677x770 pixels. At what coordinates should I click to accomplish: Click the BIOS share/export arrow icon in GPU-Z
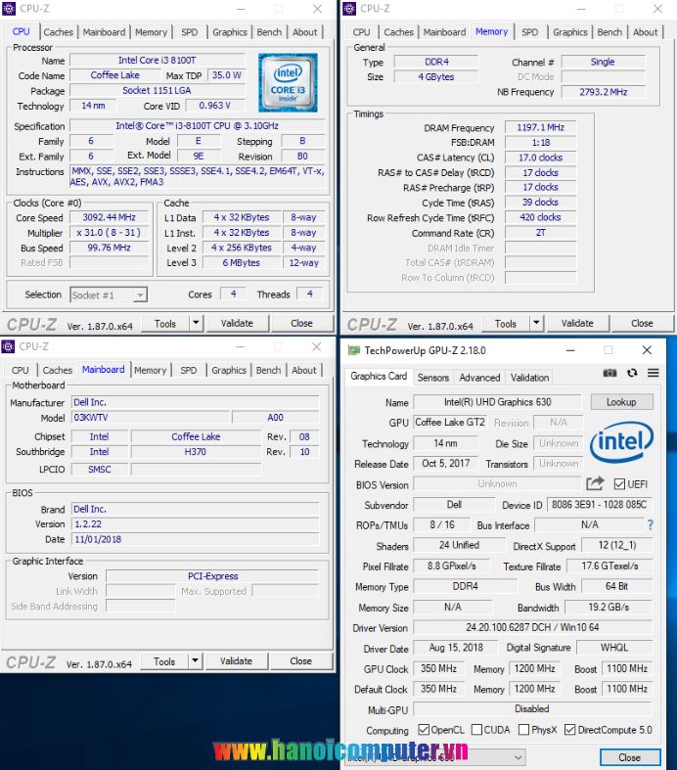click(595, 483)
